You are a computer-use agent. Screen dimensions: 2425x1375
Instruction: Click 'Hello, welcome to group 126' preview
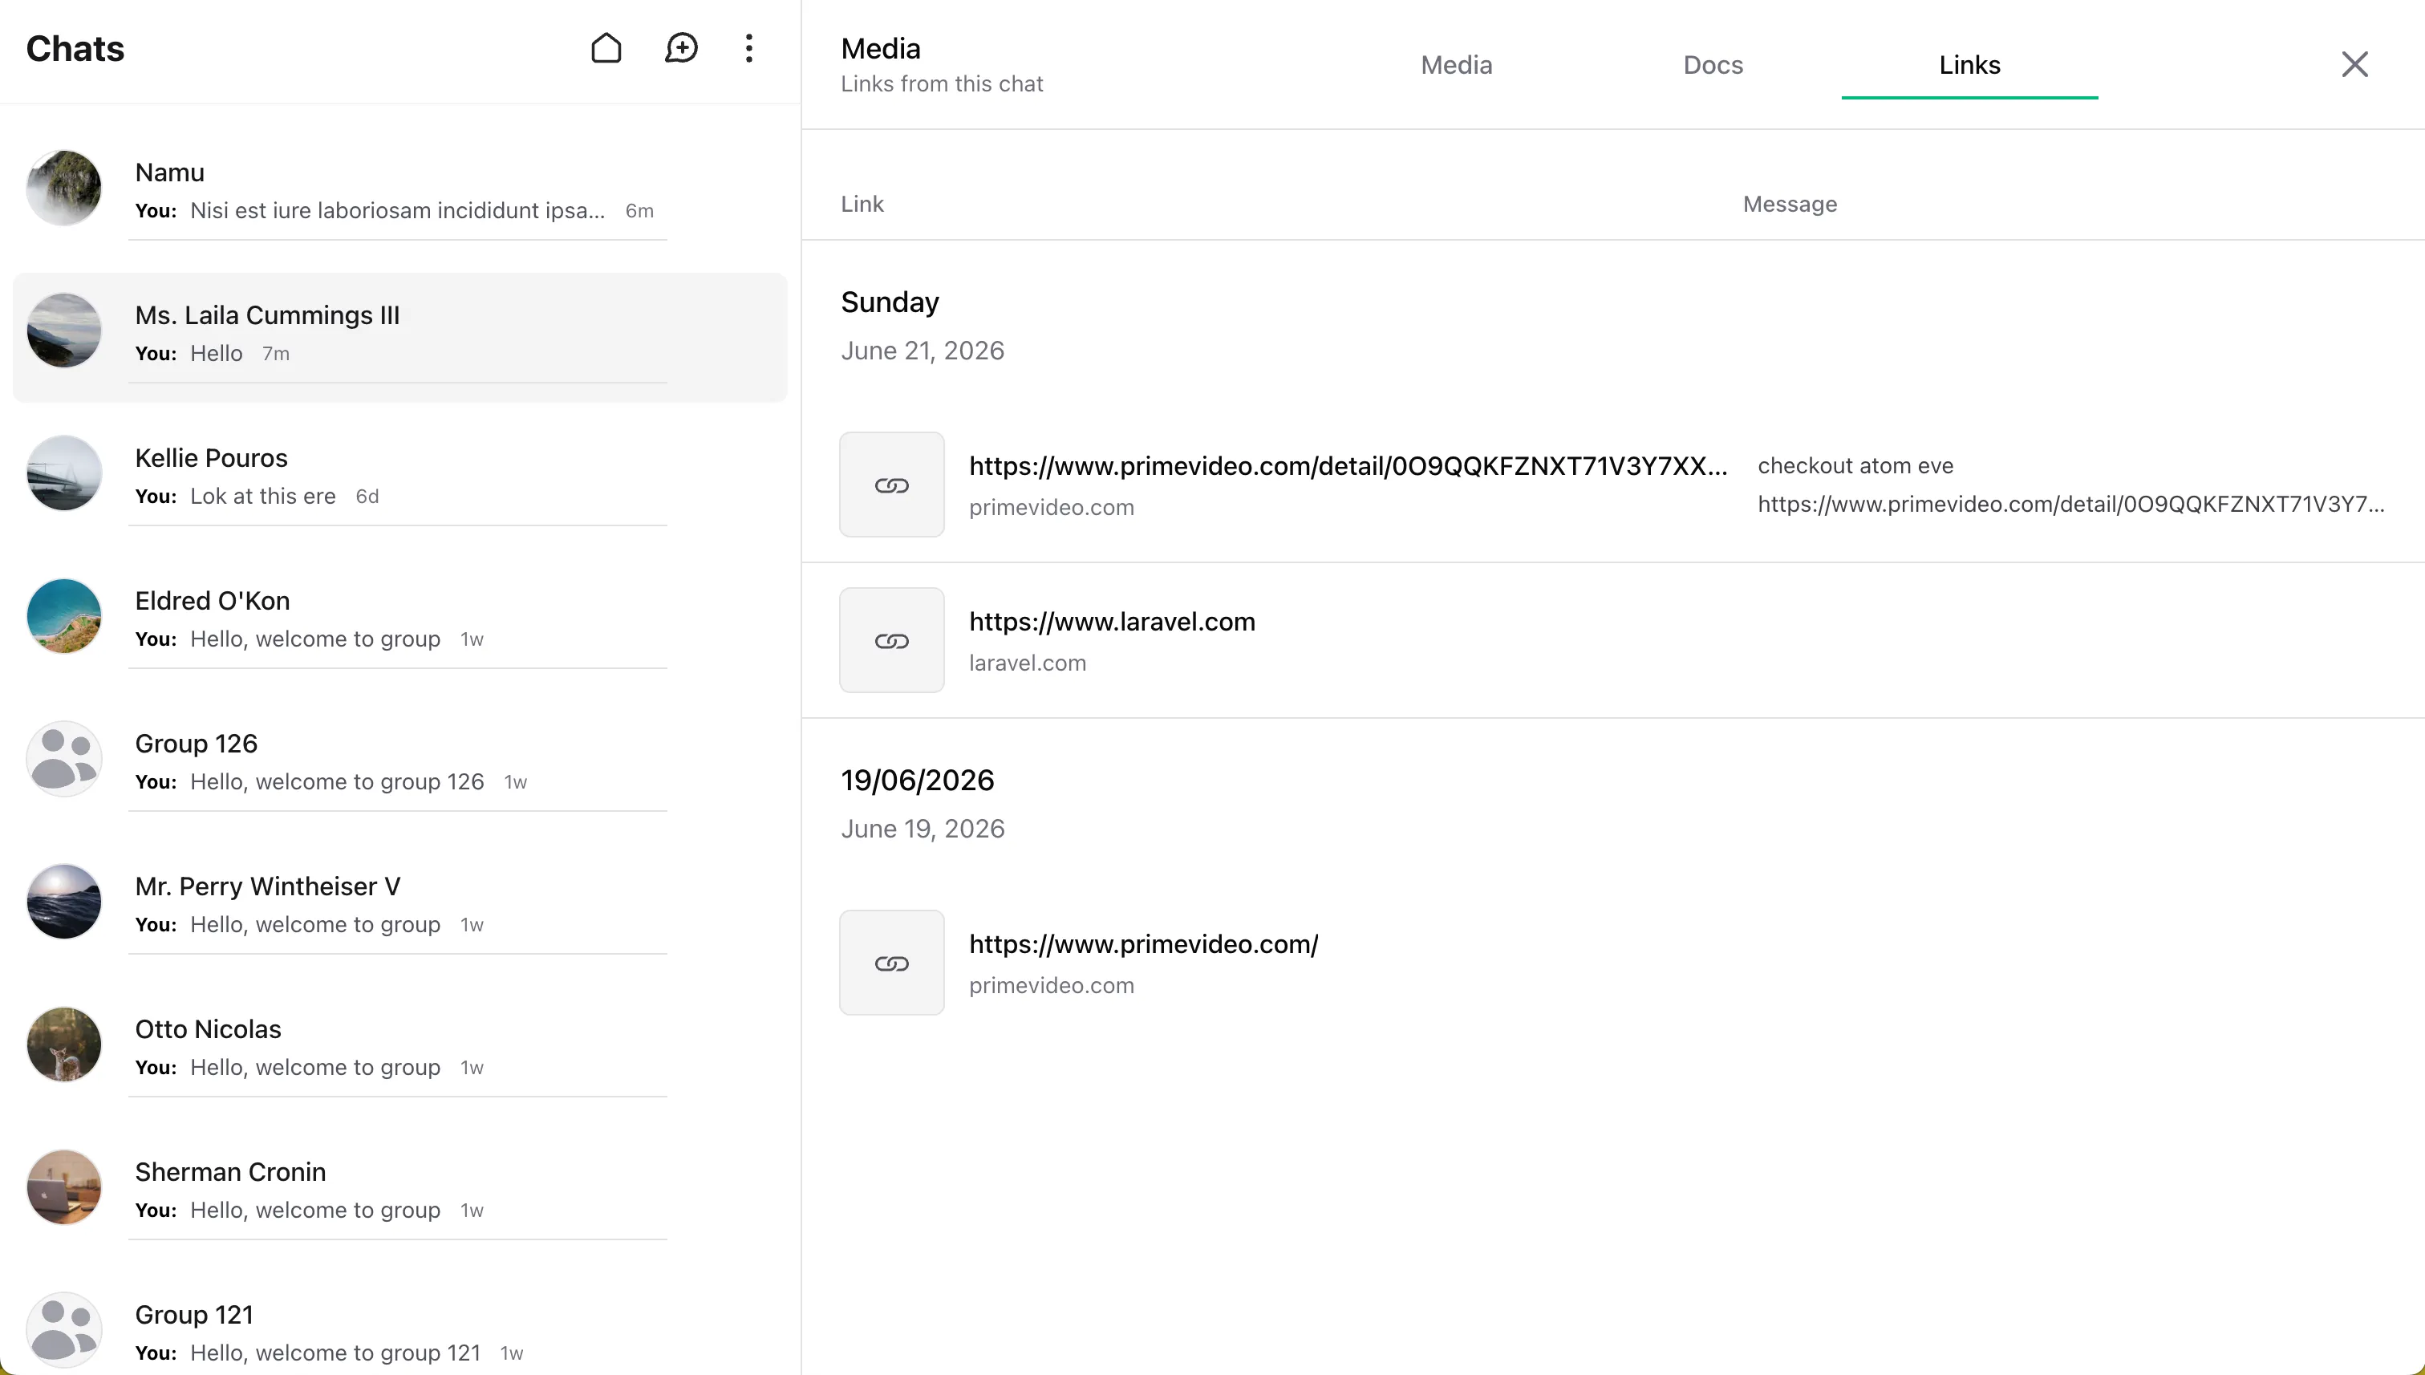coord(337,782)
